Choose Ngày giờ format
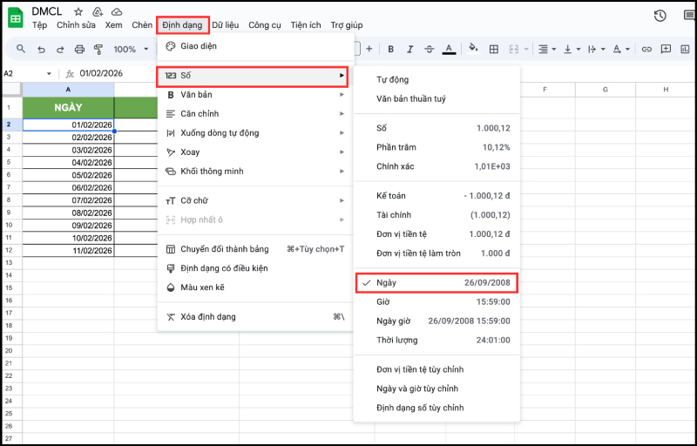 pos(436,321)
